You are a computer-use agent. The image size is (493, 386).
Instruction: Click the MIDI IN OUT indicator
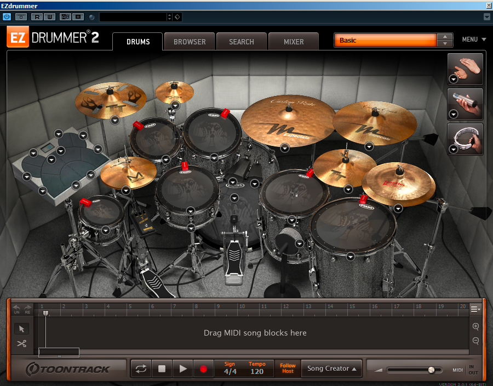(x=465, y=370)
